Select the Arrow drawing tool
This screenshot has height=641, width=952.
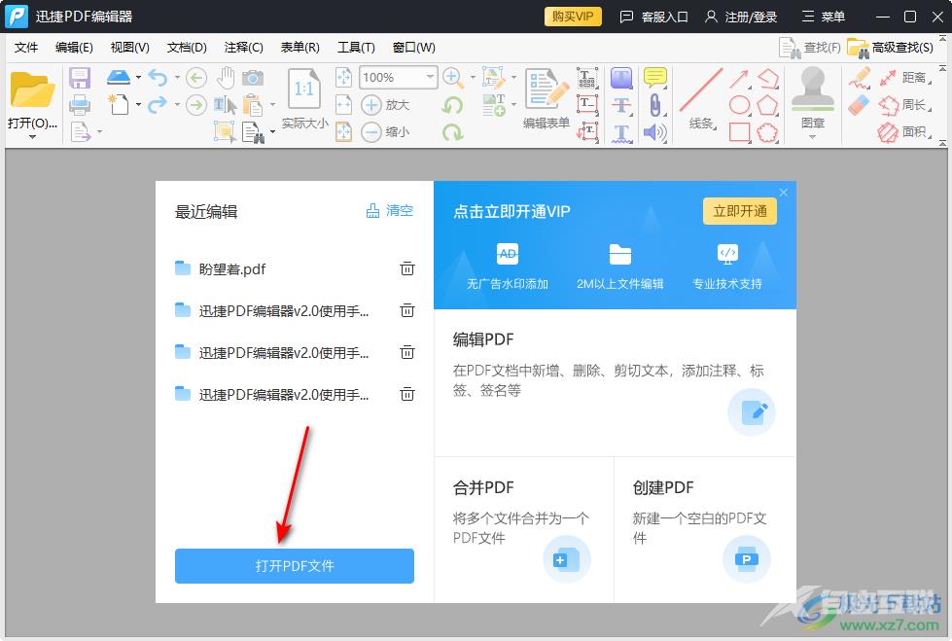coord(739,78)
